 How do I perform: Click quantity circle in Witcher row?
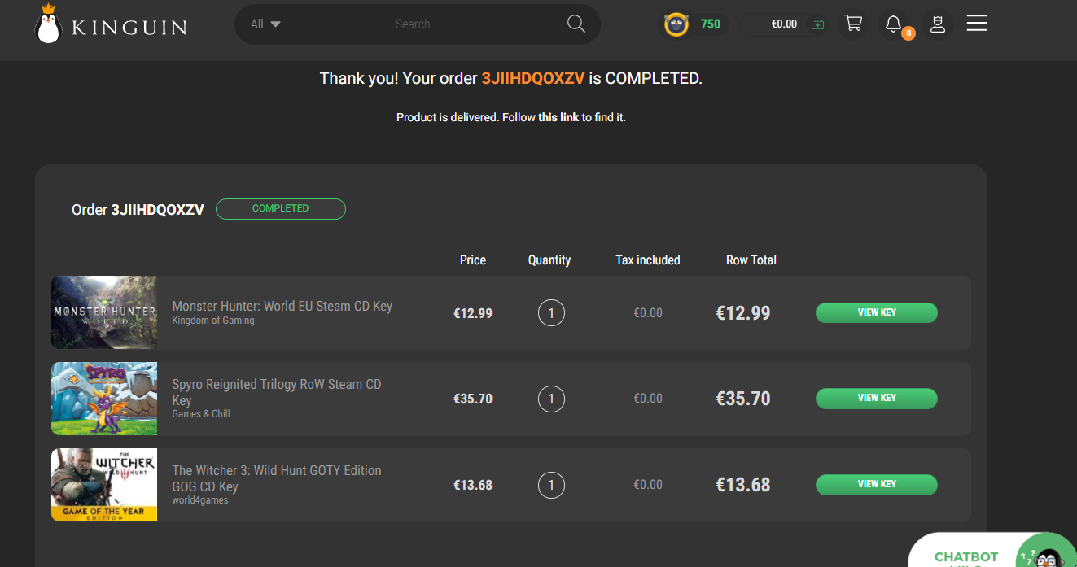tap(551, 485)
